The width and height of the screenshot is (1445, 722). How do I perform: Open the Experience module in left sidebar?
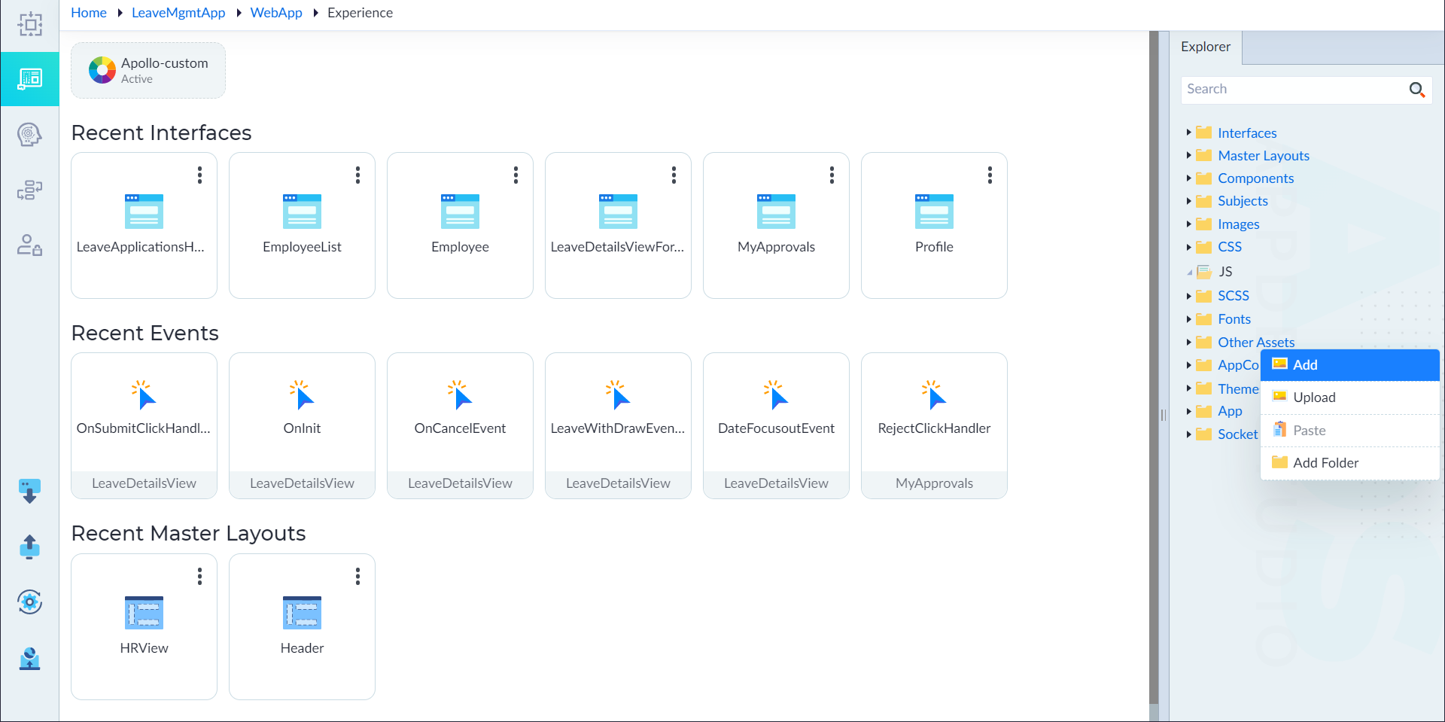(29, 79)
